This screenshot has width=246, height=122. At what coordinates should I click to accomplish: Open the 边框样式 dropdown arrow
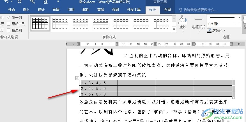(199, 31)
